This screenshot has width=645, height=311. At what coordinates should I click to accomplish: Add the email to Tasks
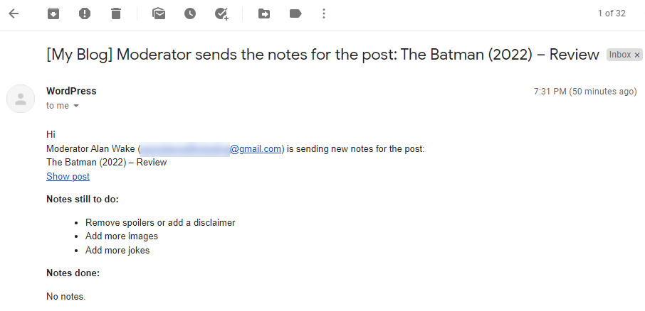click(x=221, y=13)
